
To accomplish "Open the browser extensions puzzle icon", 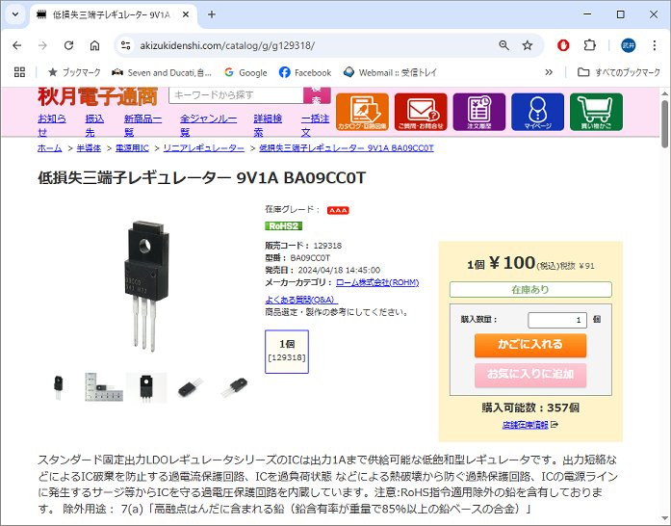I will click(x=590, y=45).
